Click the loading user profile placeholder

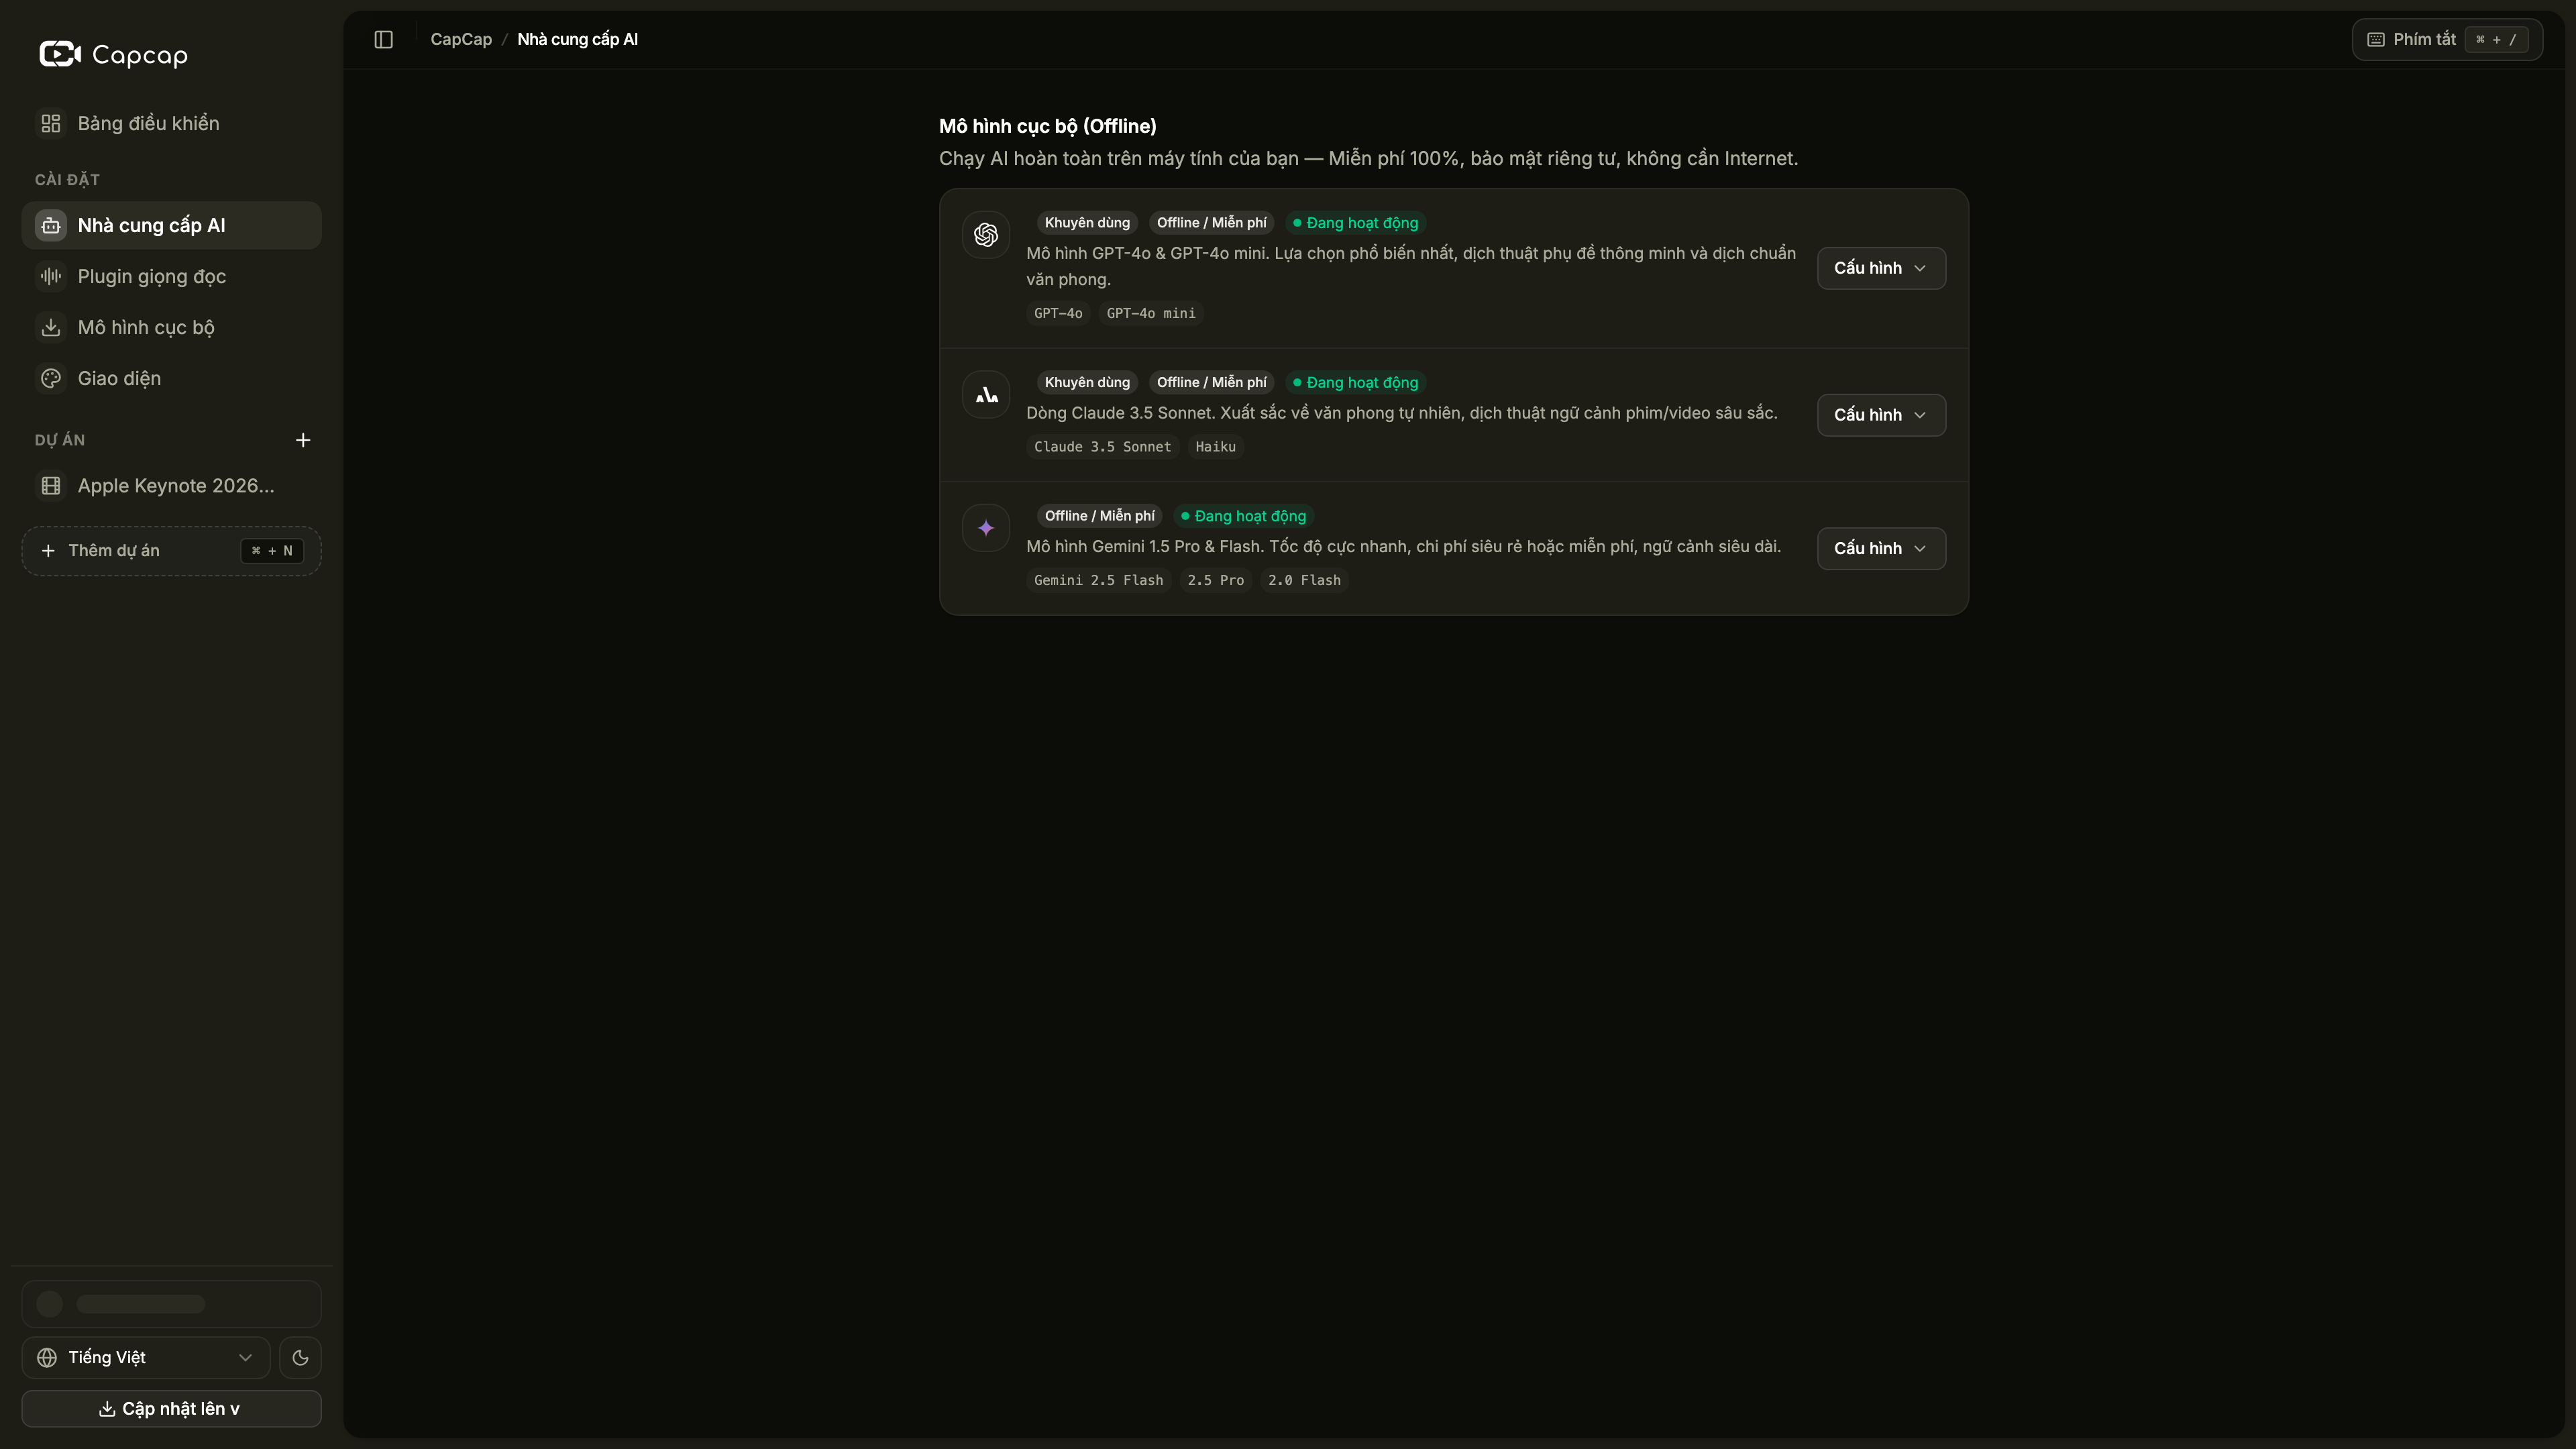pos(171,1303)
